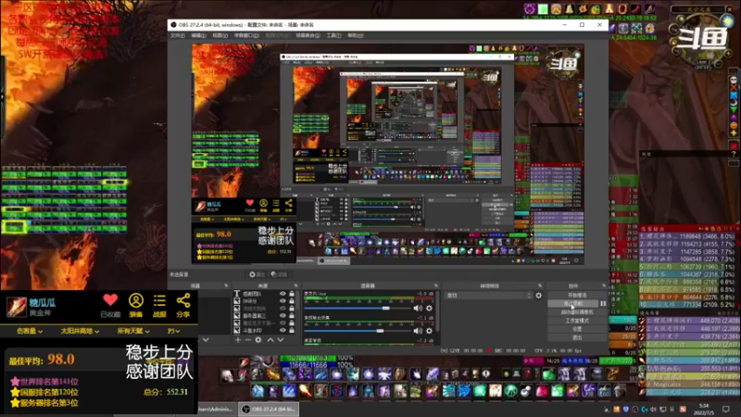Open the 帮助 menu in OBS
The height and width of the screenshot is (417, 741).
click(356, 35)
